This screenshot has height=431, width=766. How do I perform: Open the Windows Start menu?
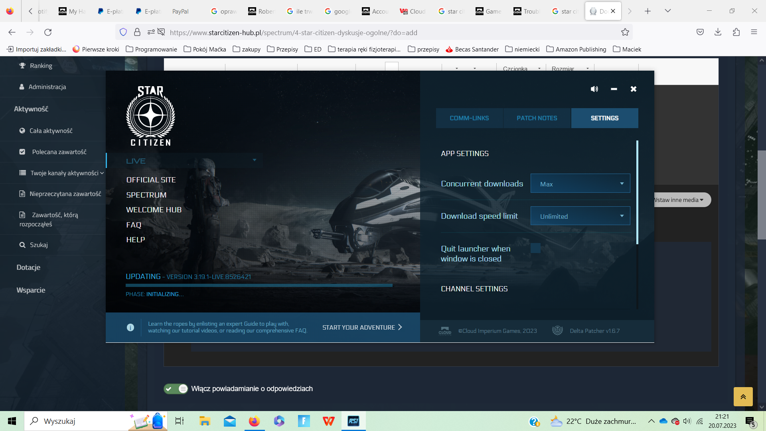(x=12, y=421)
